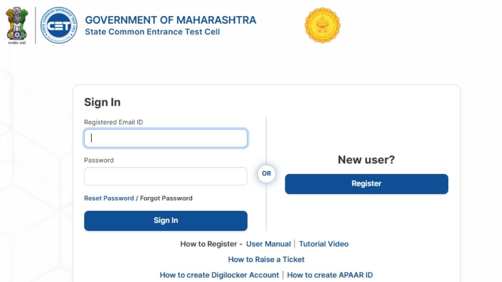Open the Tutorial Video link
This screenshot has height=282, width=502.
click(323, 244)
